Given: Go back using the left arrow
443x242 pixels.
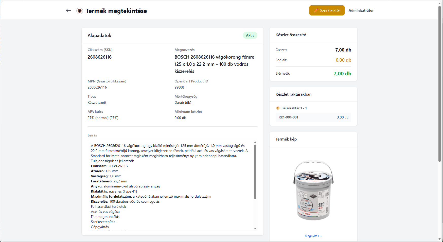Looking at the screenshot, I should [x=68, y=10].
